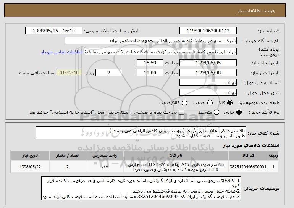294x208 pixels.
Task: Click the remaining days field showing 2
Action: pyautogui.click(x=109, y=73)
